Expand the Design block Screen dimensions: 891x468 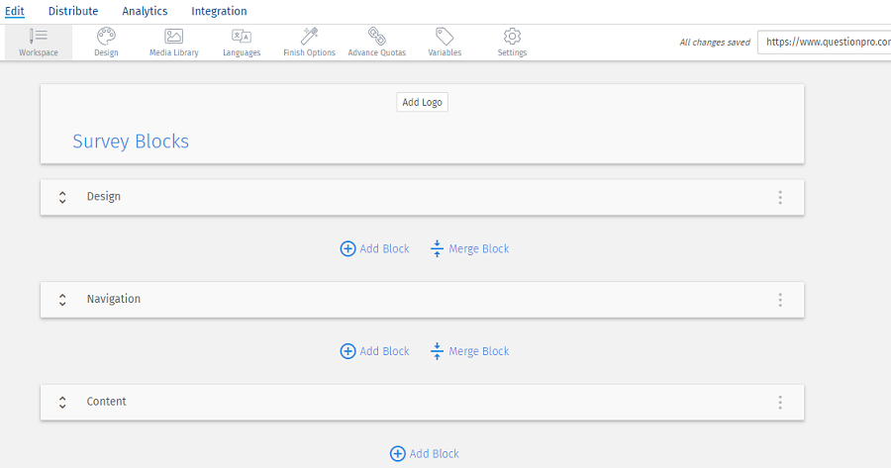62,197
